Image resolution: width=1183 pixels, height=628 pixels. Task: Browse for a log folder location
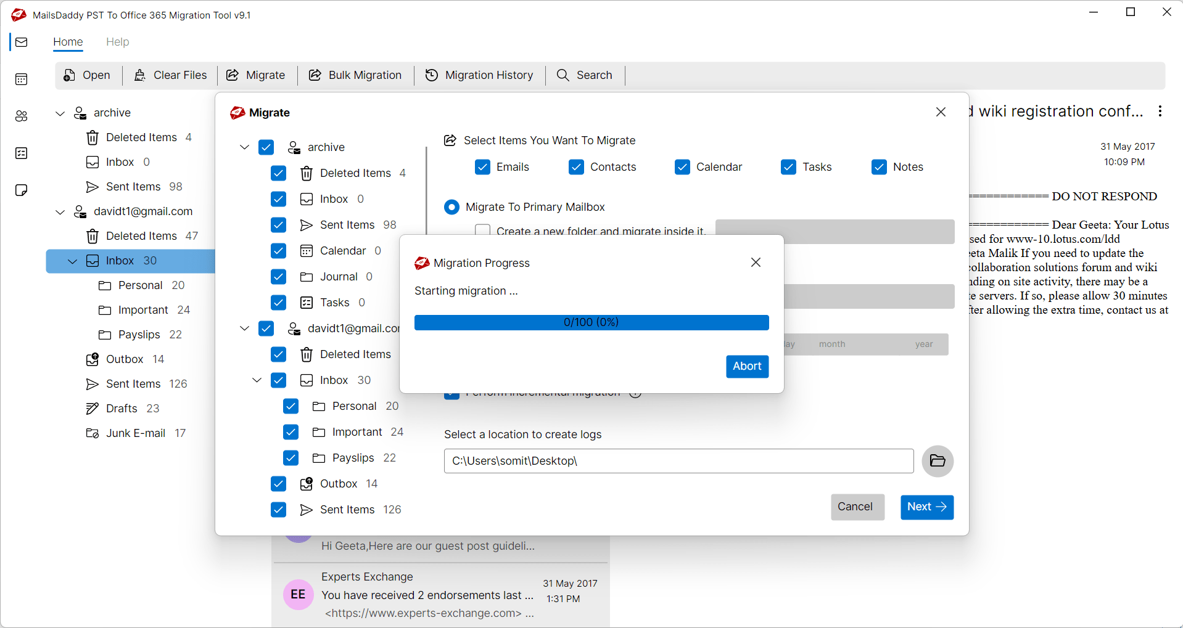click(x=937, y=461)
